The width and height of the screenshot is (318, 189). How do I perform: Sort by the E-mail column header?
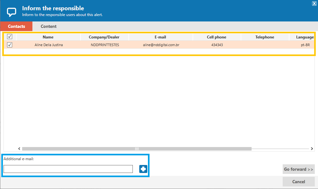click(x=160, y=37)
